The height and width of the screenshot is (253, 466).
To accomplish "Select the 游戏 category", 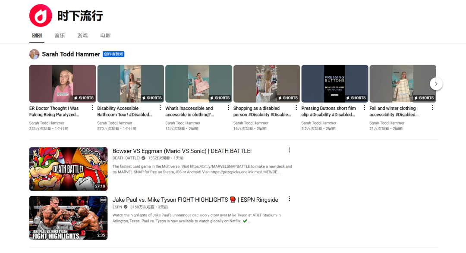I will 82,36.
